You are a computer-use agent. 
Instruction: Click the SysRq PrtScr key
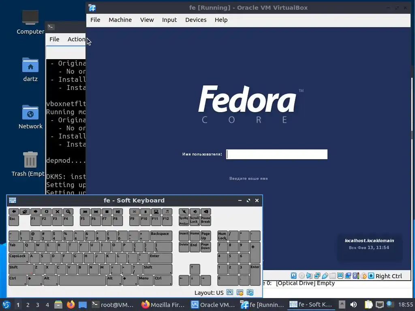184,221
